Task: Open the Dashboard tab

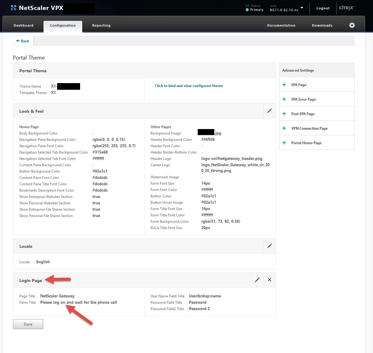Action: point(23,25)
